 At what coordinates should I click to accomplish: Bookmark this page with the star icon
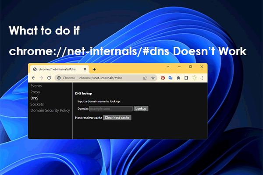[153, 78]
